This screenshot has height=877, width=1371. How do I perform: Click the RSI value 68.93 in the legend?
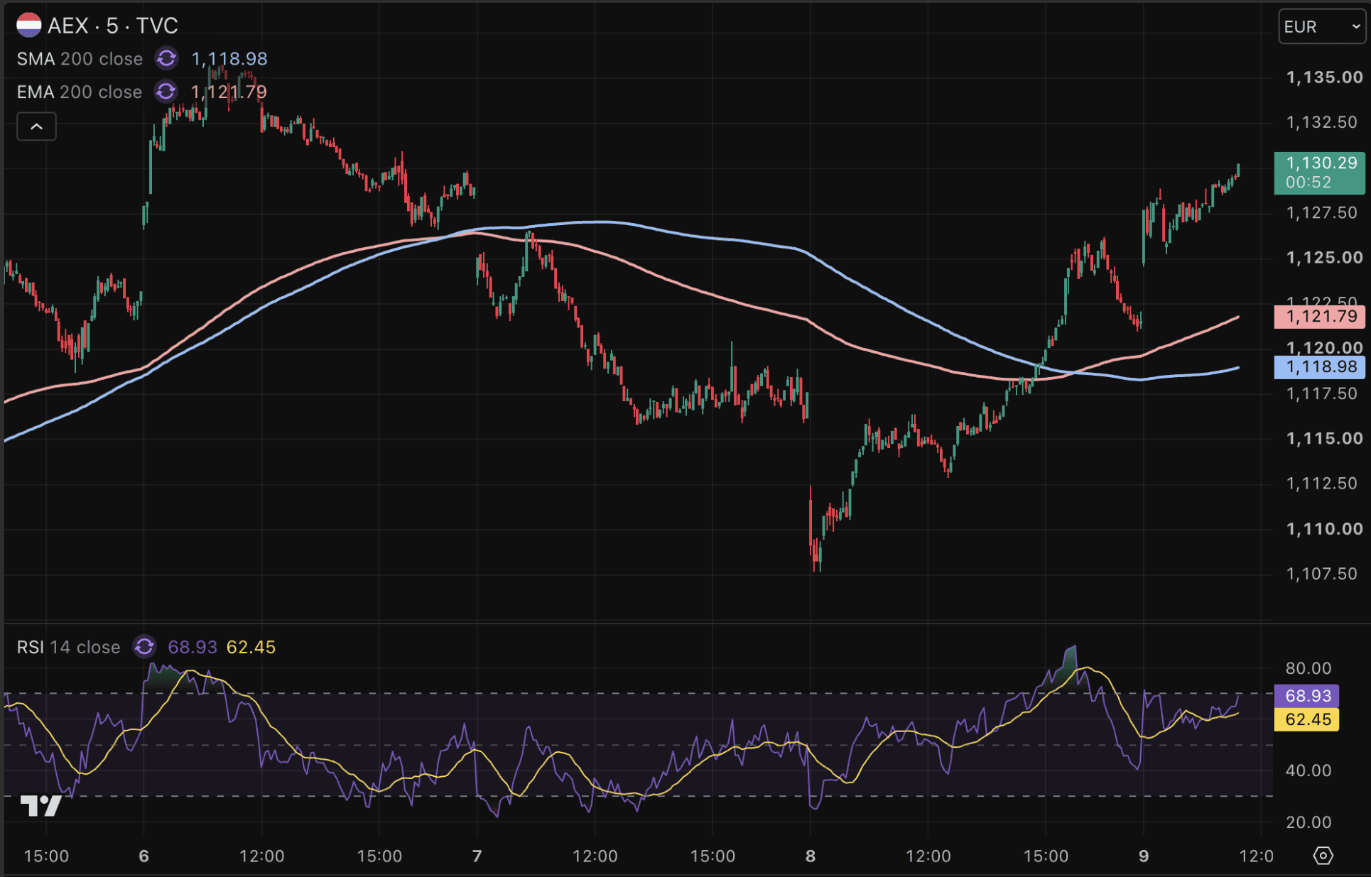pyautogui.click(x=193, y=647)
